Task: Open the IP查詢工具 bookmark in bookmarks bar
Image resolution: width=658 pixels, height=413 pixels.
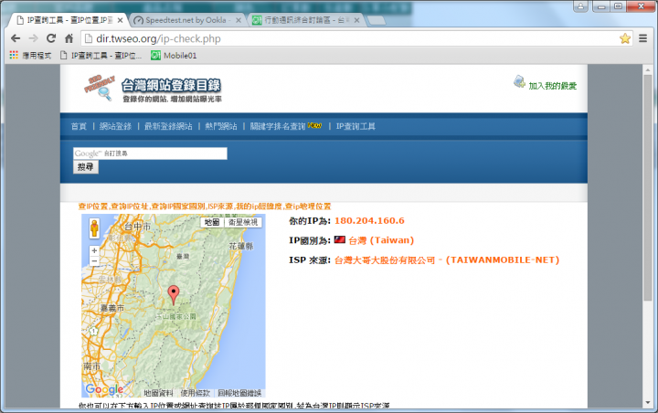Action: 101,56
